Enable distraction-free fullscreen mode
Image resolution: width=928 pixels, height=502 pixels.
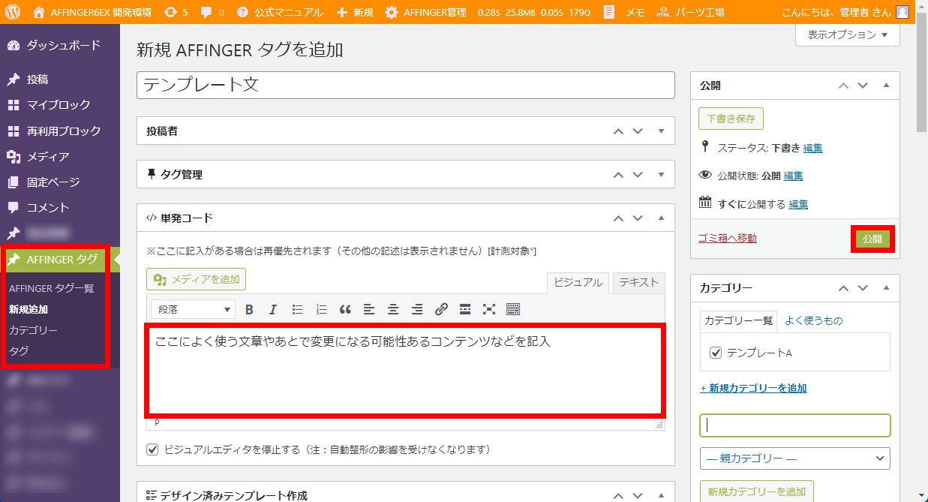pos(489,309)
